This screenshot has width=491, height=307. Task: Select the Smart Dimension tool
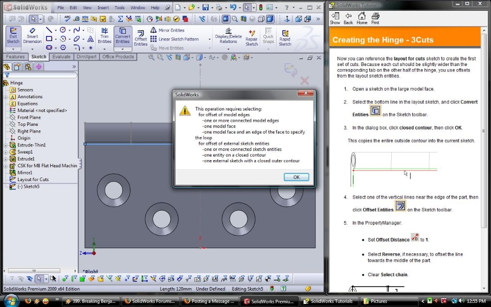[32, 35]
